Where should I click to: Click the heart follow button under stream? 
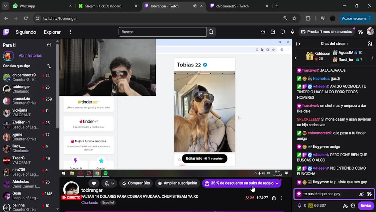tap(94, 183)
